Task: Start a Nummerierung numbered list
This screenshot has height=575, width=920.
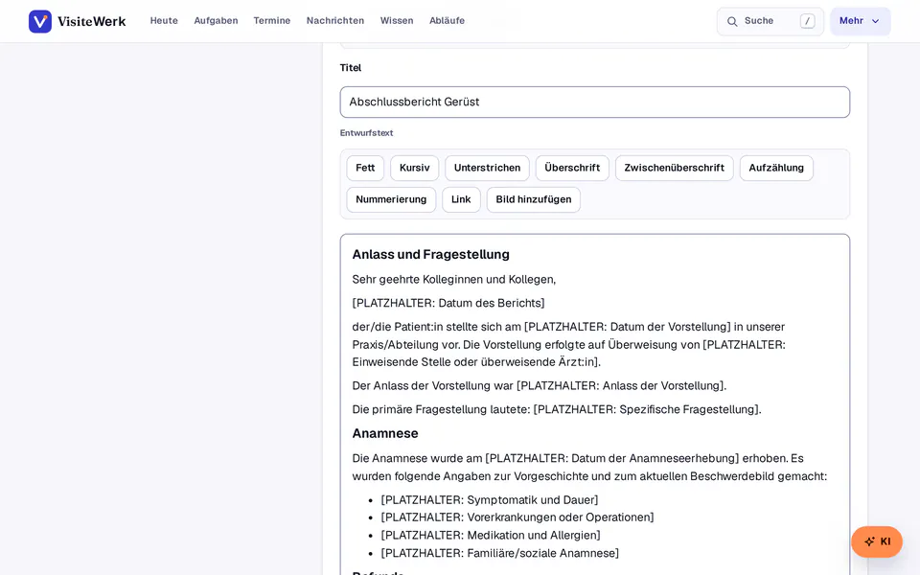Action: (391, 199)
